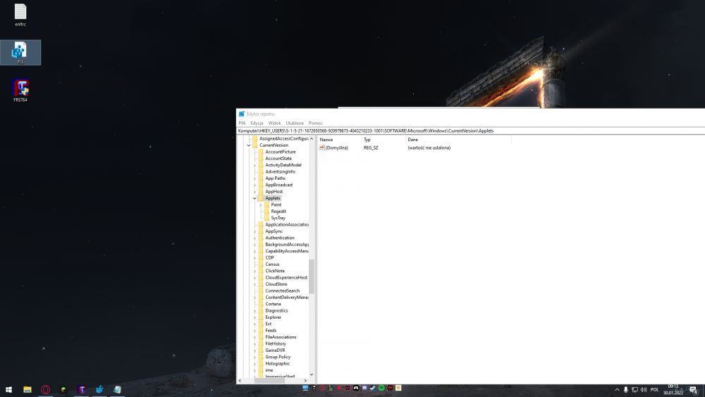
Task: Expand the Explorer key arrow
Action: pyautogui.click(x=255, y=317)
